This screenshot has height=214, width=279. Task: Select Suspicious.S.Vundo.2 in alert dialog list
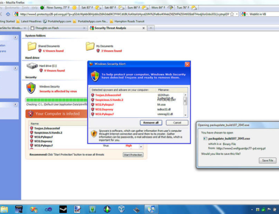point(109,100)
